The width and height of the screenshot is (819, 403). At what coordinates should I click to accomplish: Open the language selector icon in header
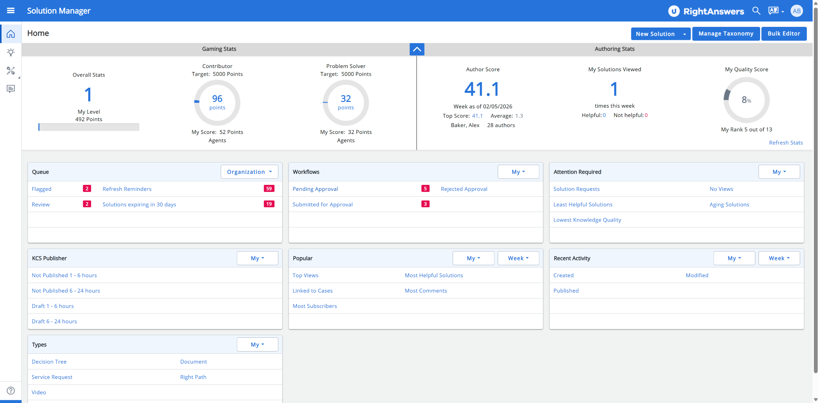pyautogui.click(x=776, y=11)
